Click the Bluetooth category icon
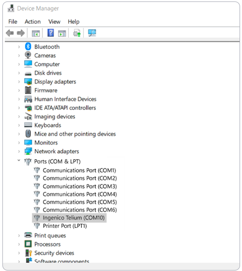The height and width of the screenshot is (271, 242). pos(28,46)
